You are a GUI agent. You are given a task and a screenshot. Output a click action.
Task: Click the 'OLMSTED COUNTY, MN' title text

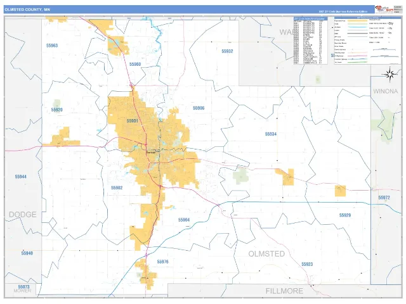(x=27, y=9)
